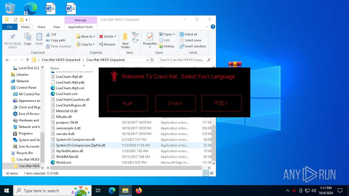Expand the Open button dropdown

pos(174,34)
